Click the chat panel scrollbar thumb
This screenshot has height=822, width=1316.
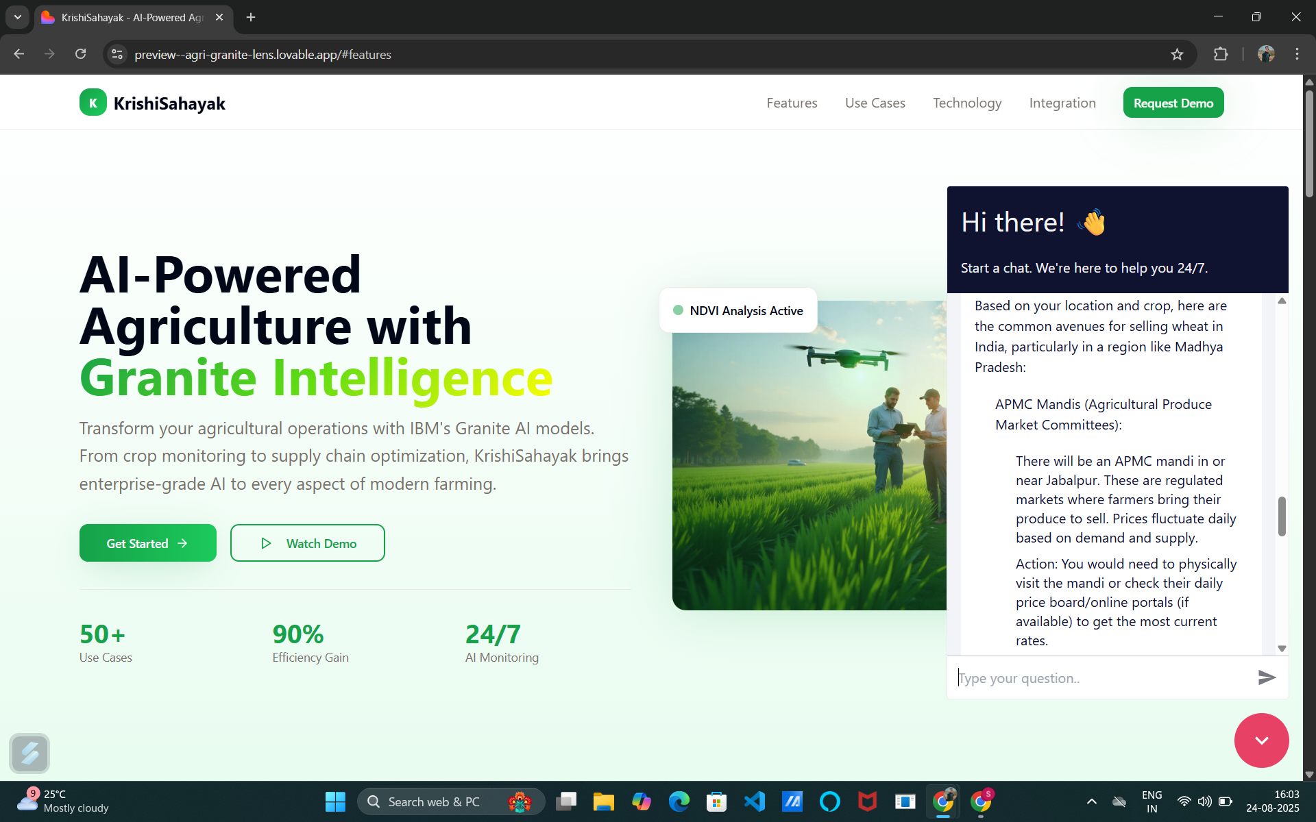click(1282, 516)
